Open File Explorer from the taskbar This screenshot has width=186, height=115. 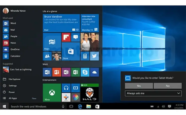[x=89, y=106]
